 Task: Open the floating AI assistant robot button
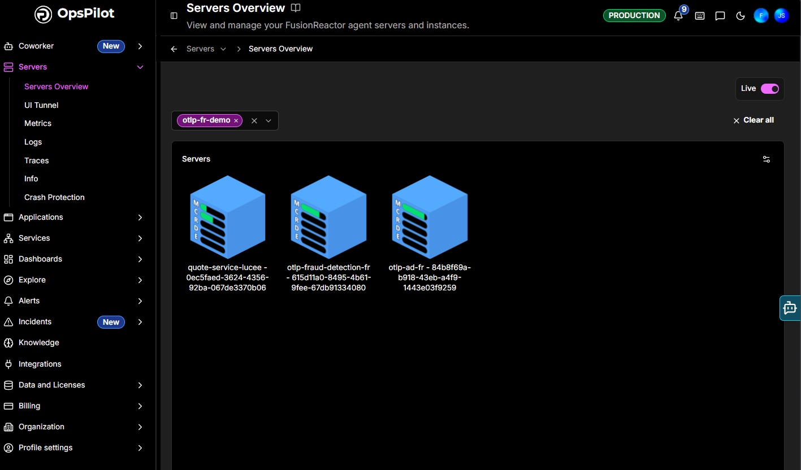[790, 308]
